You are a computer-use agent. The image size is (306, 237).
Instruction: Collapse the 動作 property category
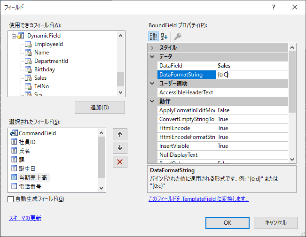tap(152, 101)
